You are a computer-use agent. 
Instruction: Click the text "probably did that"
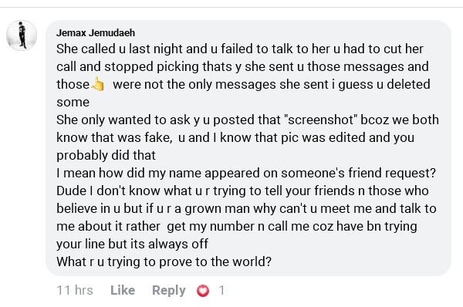pos(106,156)
